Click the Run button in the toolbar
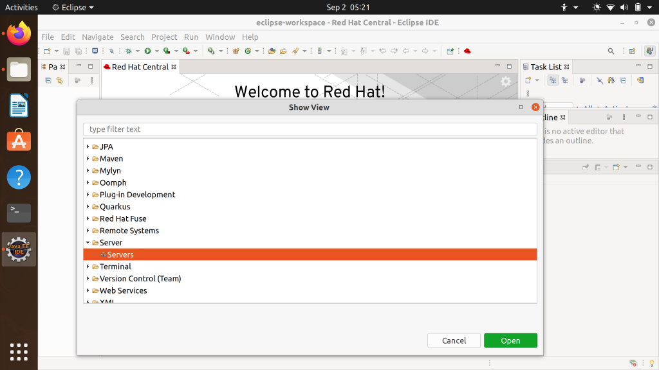 pos(147,51)
